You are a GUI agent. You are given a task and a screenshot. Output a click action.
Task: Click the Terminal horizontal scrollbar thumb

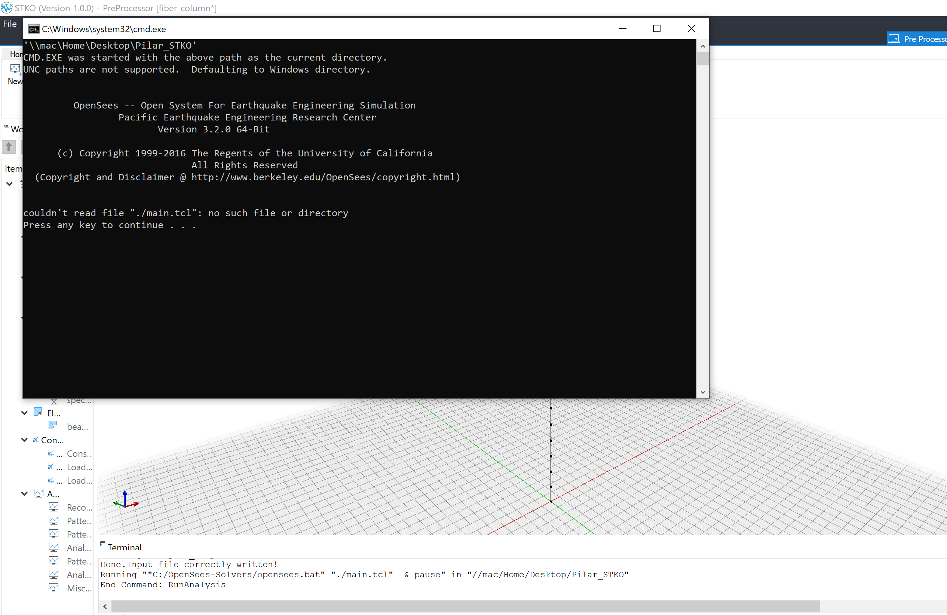pos(466,606)
